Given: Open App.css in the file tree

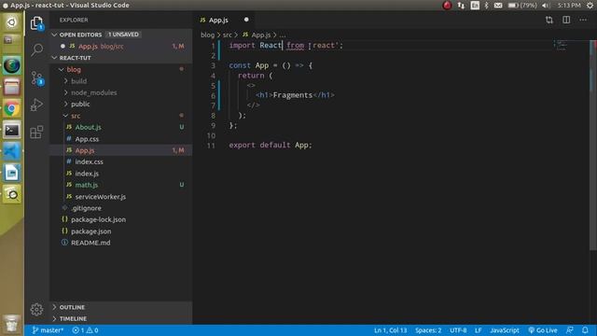Looking at the screenshot, I should 121,139.
